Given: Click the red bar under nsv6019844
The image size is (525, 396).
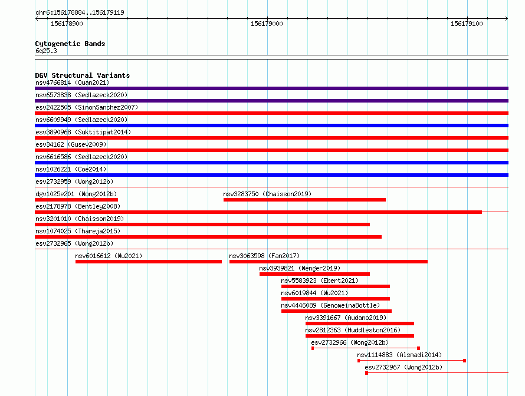Looking at the screenshot, I should coord(336,299).
